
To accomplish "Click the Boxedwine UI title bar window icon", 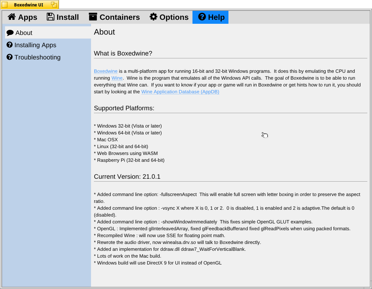I will pyautogui.click(x=5, y=5).
